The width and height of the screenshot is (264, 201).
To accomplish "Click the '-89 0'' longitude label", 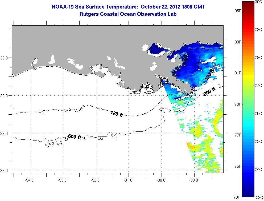I will (x=194, y=180).
